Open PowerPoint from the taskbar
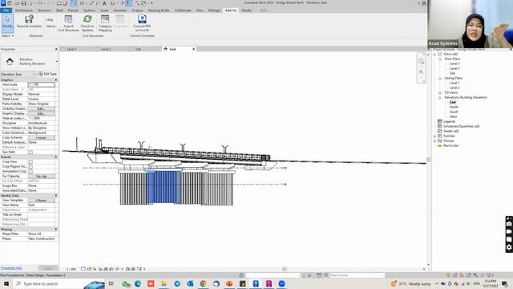 (x=229, y=283)
